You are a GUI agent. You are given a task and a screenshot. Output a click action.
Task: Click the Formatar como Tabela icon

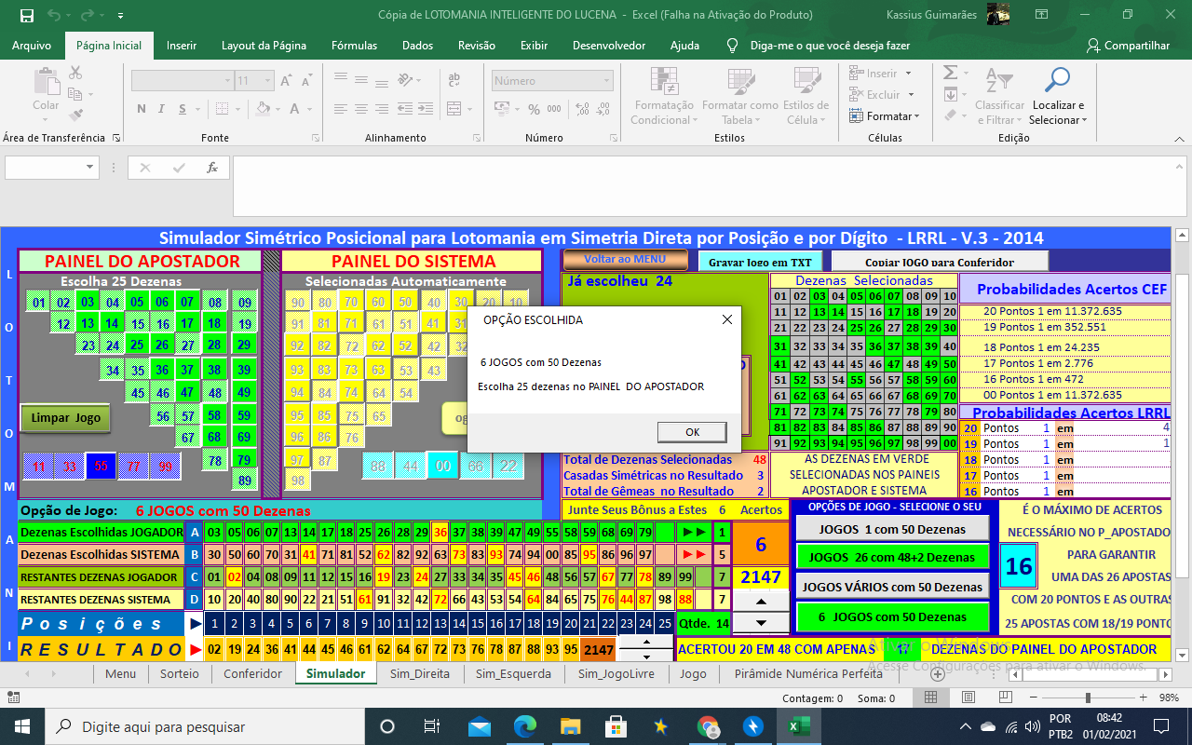(x=741, y=83)
